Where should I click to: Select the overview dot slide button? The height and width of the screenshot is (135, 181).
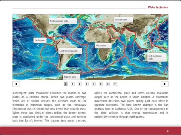pos(66,84)
